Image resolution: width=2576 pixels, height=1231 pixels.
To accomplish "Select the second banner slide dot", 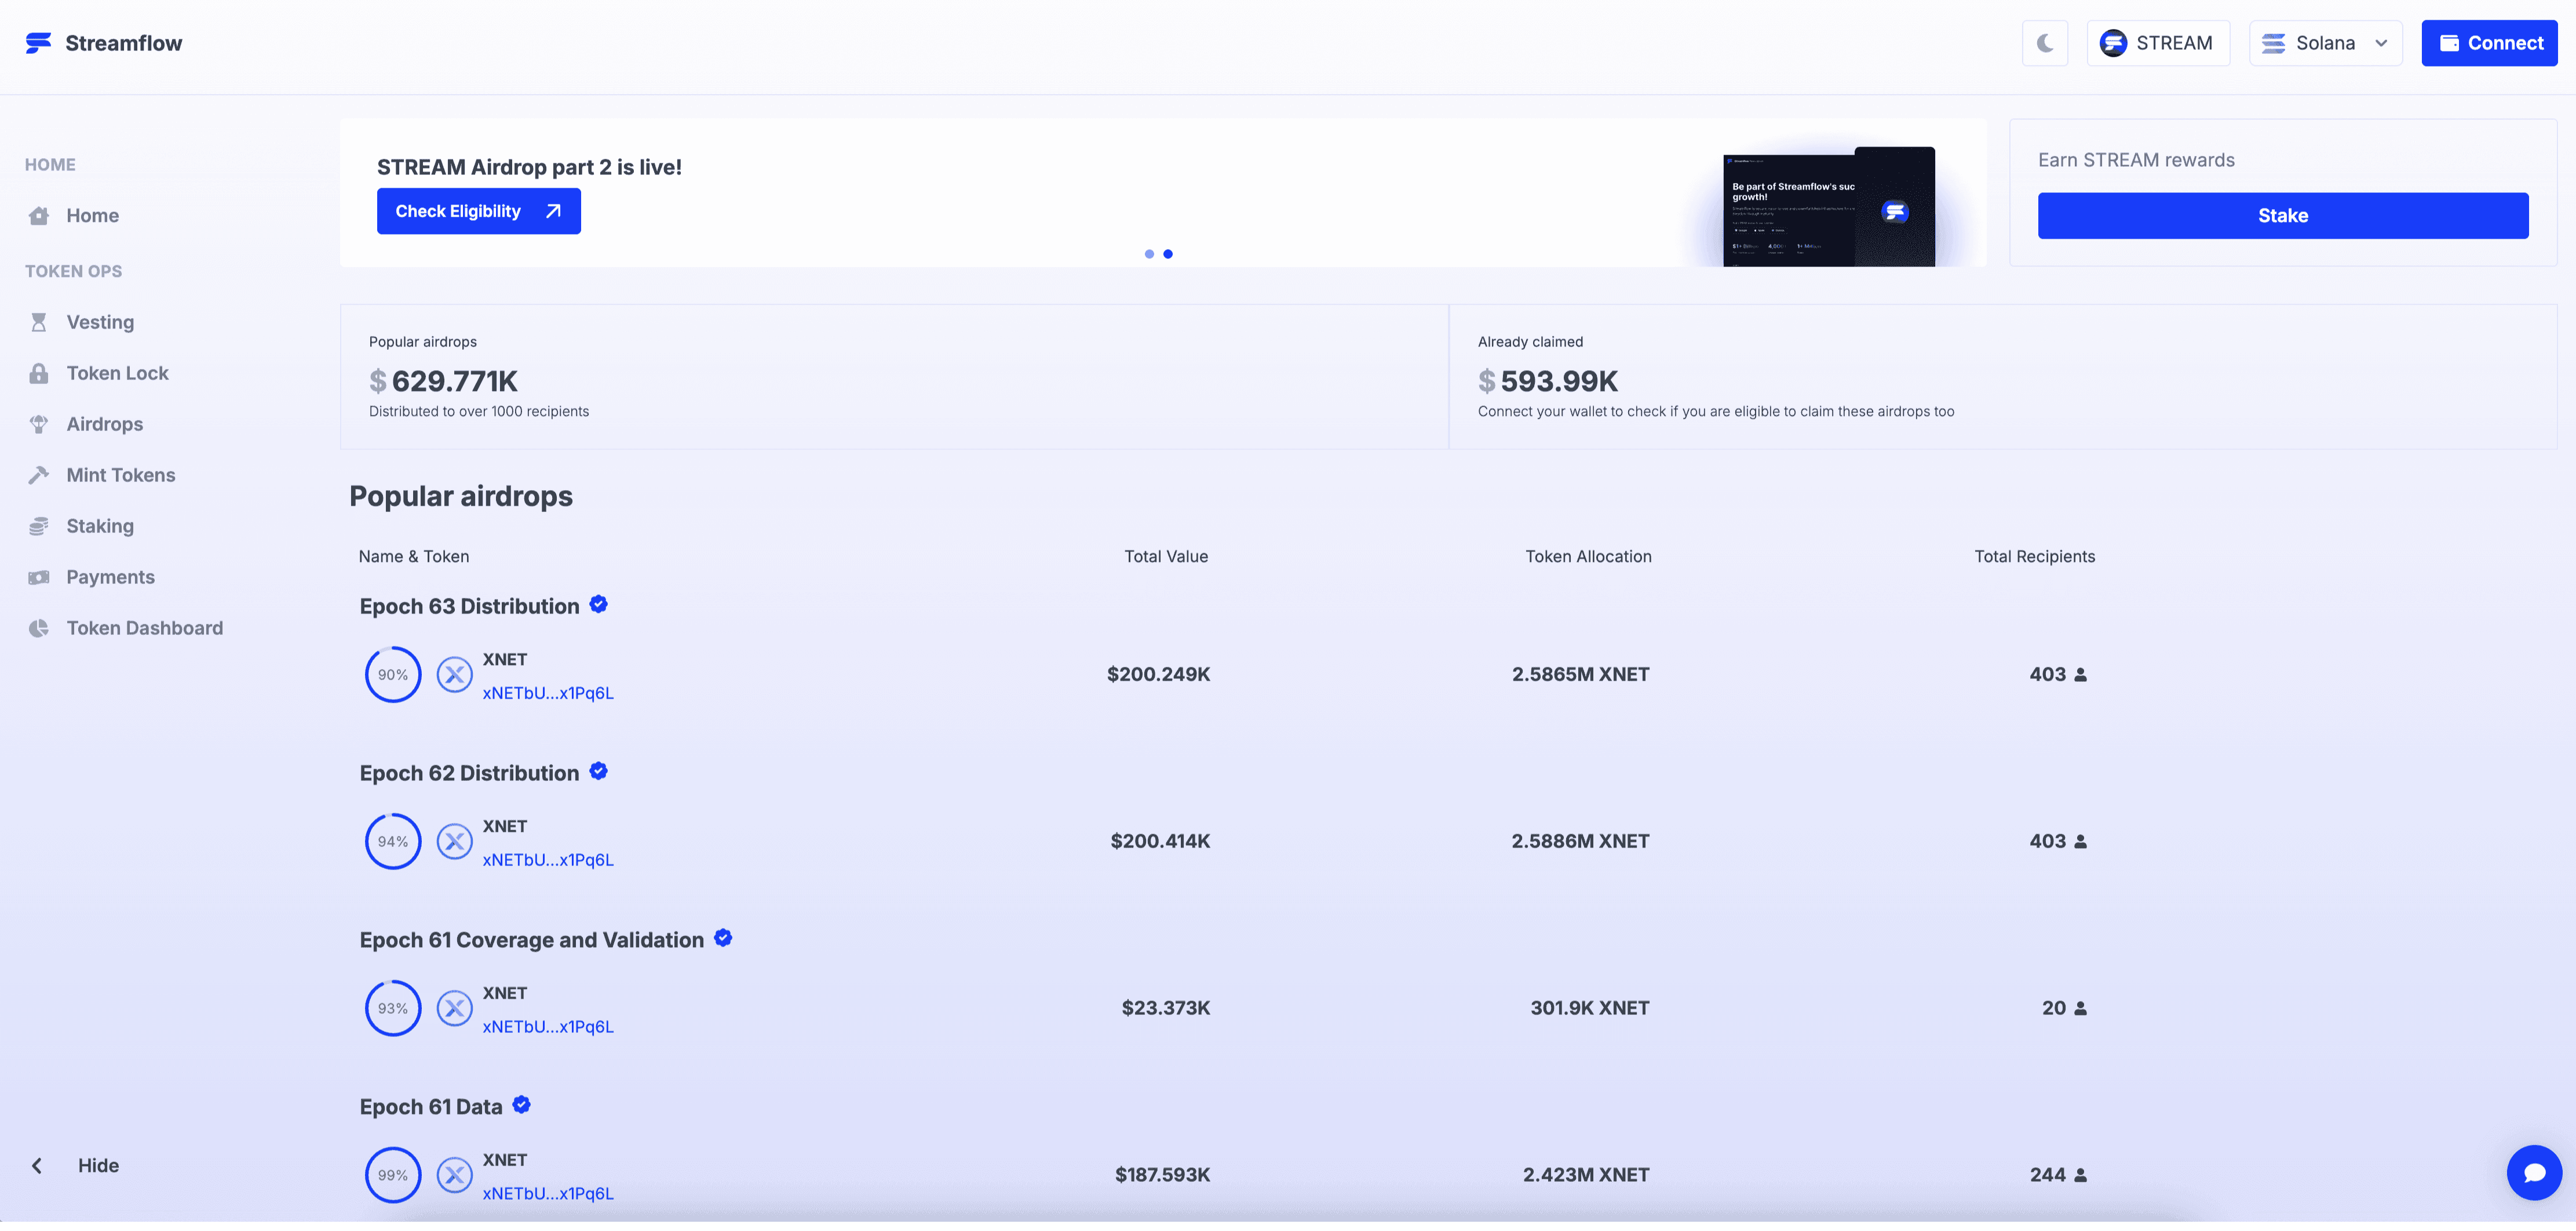I will tap(1168, 254).
